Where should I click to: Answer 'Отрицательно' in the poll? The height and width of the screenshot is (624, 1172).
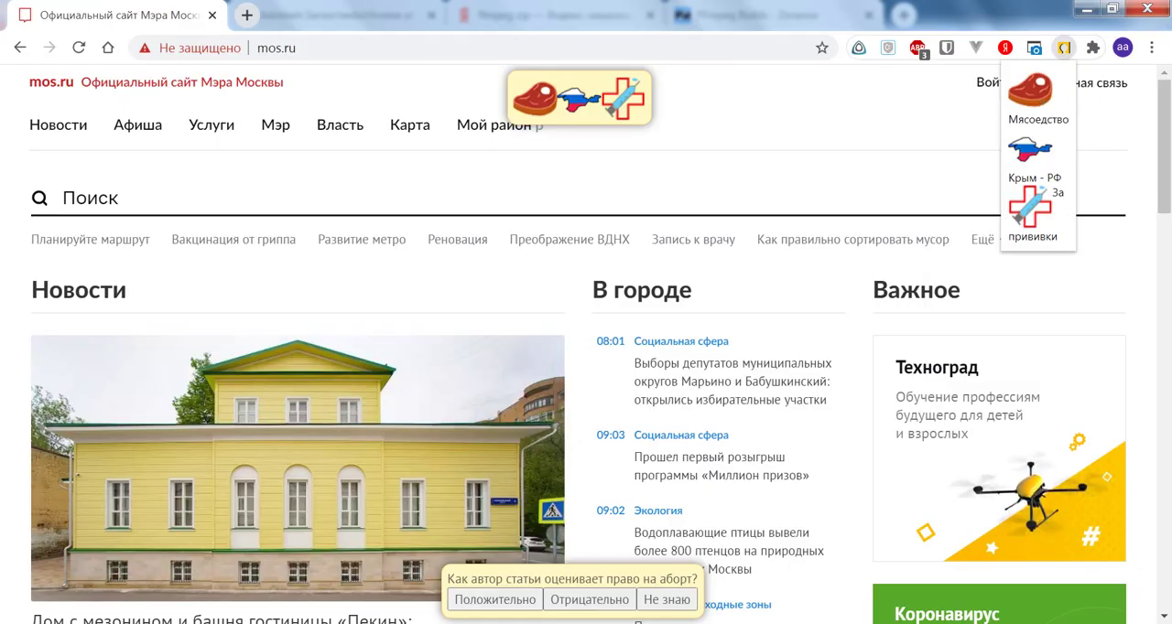point(590,599)
